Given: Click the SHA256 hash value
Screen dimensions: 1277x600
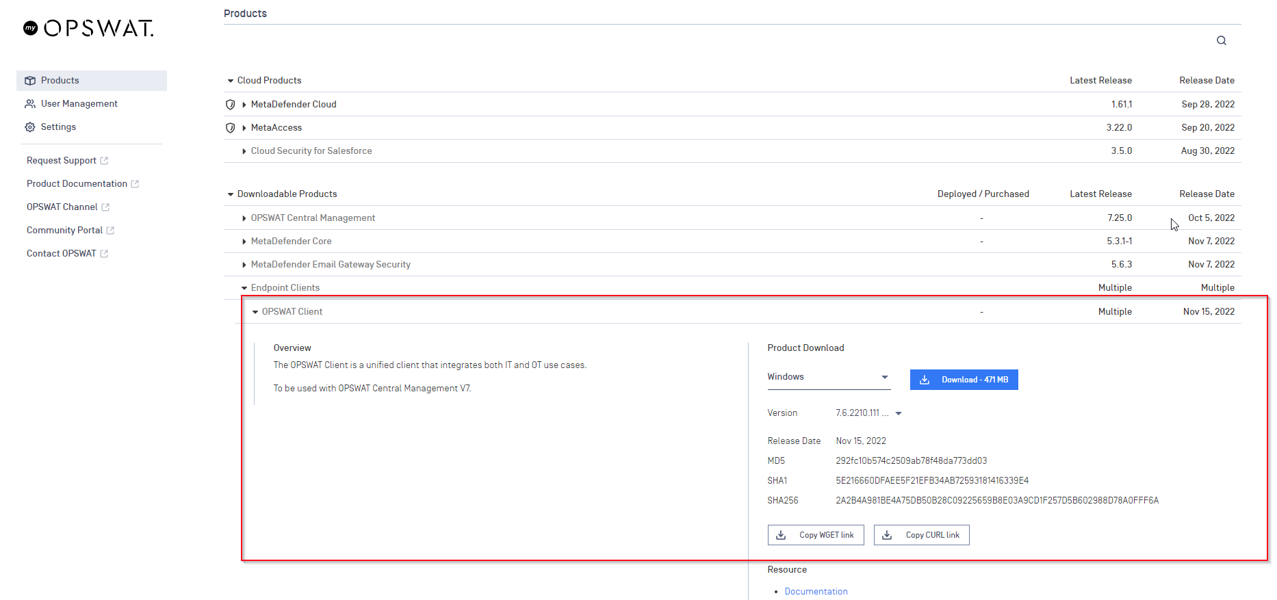Looking at the screenshot, I should pos(997,501).
